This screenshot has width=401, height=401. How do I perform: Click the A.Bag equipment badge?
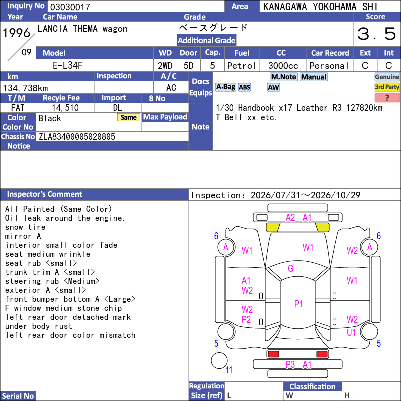coord(225,87)
